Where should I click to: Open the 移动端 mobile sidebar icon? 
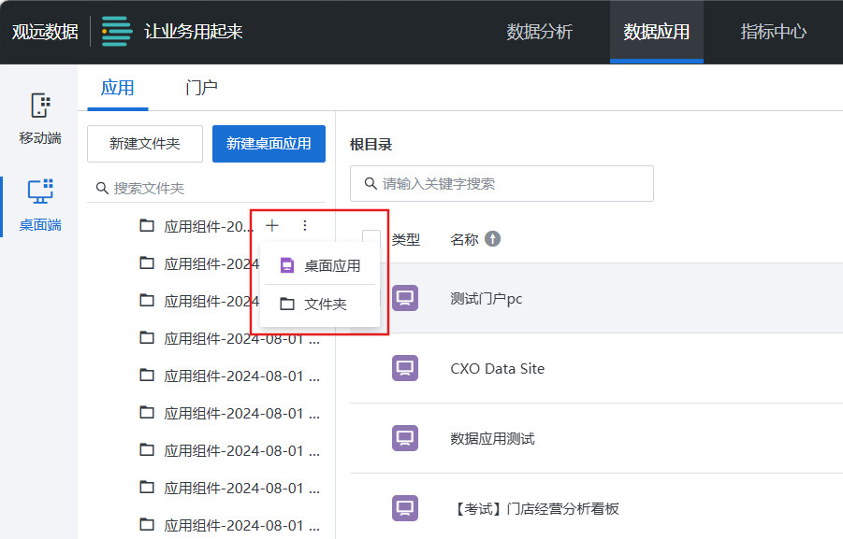coord(40,106)
